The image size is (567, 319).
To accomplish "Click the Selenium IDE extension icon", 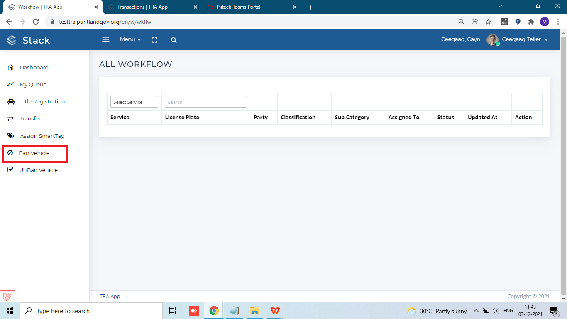I will click(505, 22).
